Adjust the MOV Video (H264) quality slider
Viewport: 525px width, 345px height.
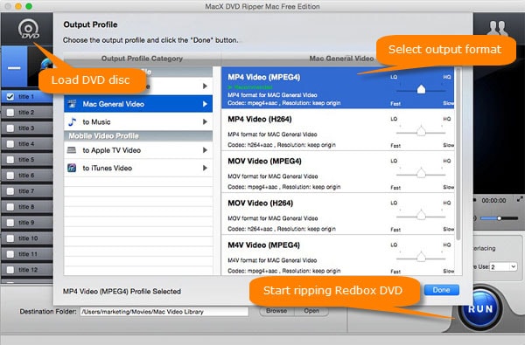[x=421, y=215]
